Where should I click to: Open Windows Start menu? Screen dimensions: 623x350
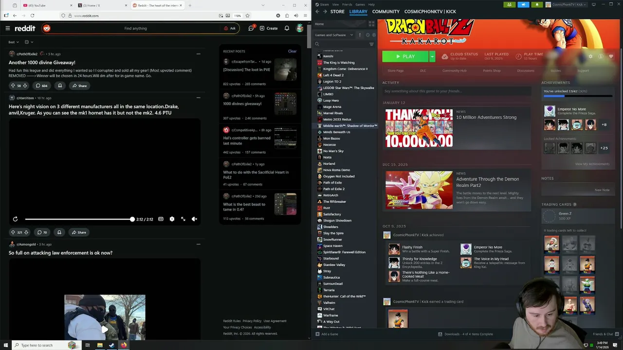pos(5,345)
